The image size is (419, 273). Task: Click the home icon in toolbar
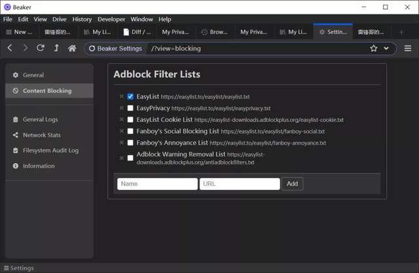(x=72, y=48)
